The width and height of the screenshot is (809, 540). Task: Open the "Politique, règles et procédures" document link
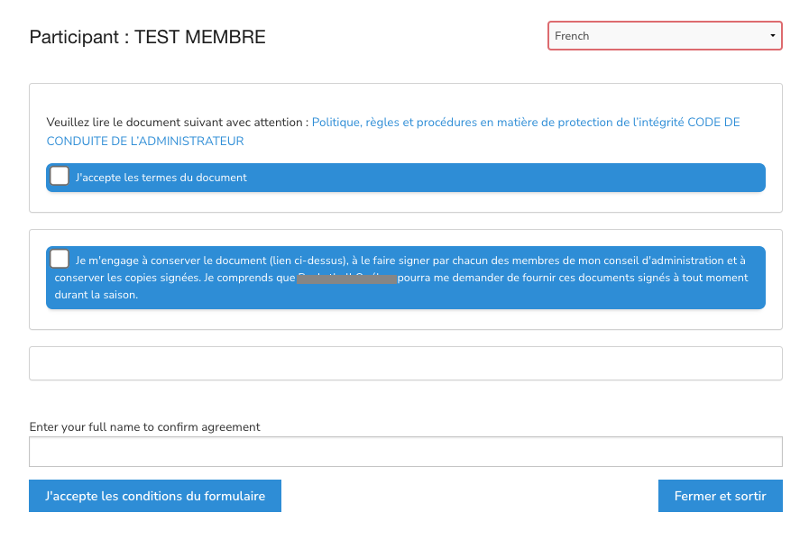(498, 123)
